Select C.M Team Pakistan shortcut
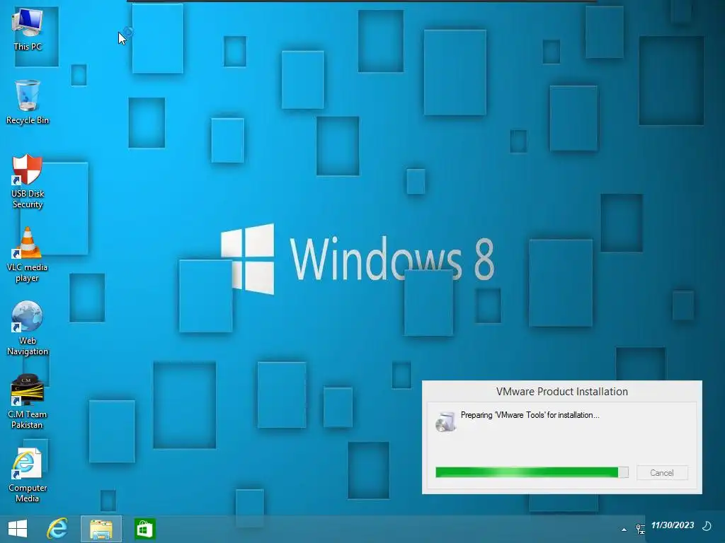Viewport: 725px width, 543px height. (x=28, y=402)
